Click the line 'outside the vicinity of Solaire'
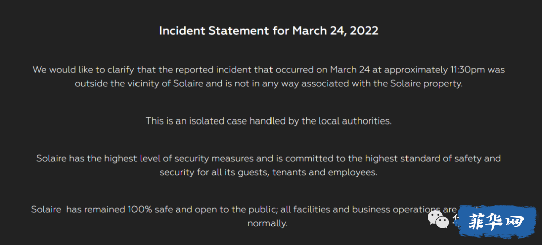The height and width of the screenshot is (245, 542). coord(268,84)
